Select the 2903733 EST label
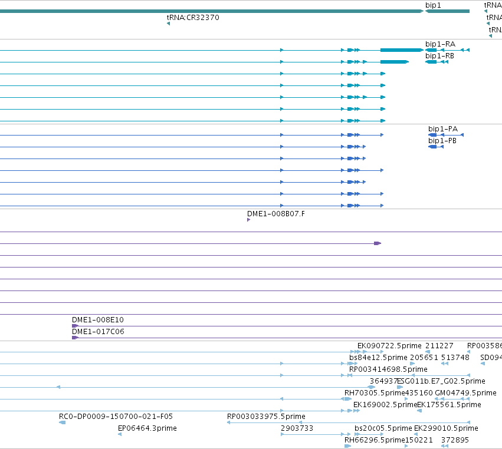The image size is (502, 449). 297,428
